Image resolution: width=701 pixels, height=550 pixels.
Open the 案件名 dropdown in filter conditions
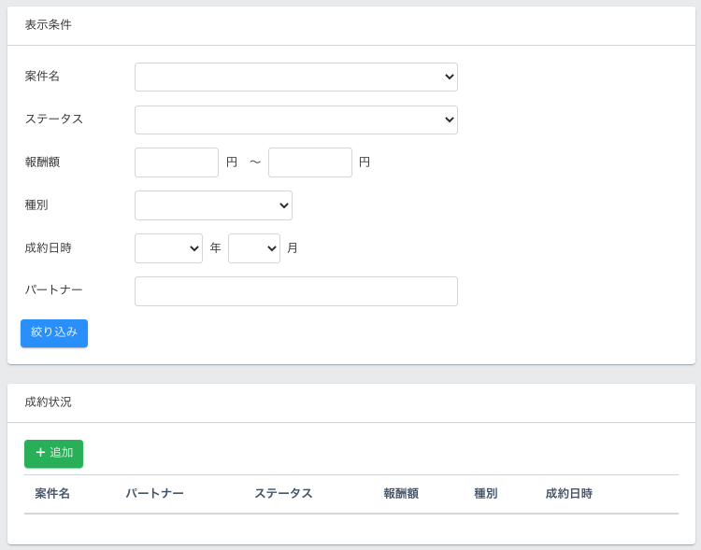pos(295,77)
